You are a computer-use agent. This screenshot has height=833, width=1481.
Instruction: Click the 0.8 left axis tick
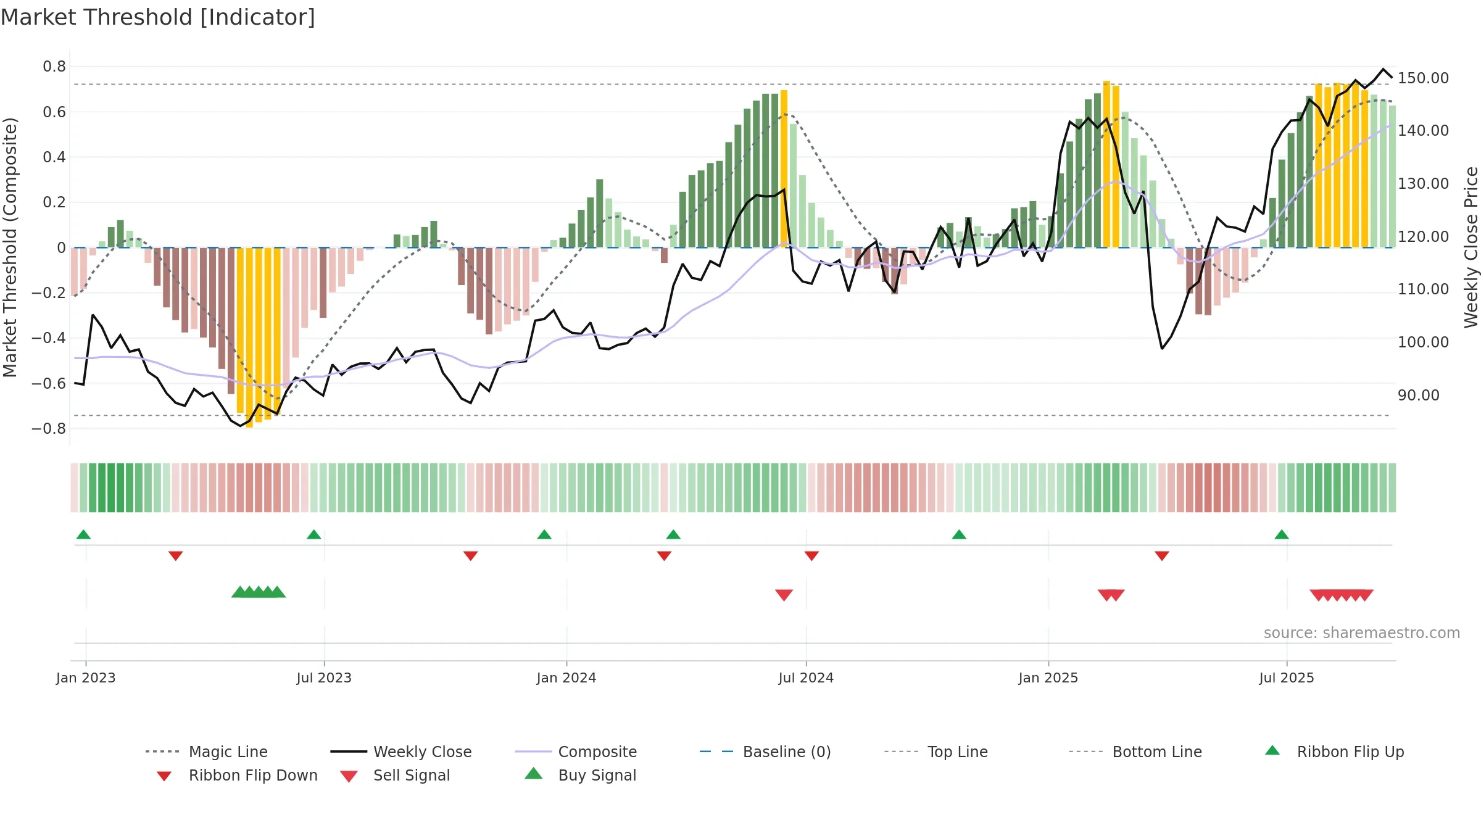(x=54, y=67)
